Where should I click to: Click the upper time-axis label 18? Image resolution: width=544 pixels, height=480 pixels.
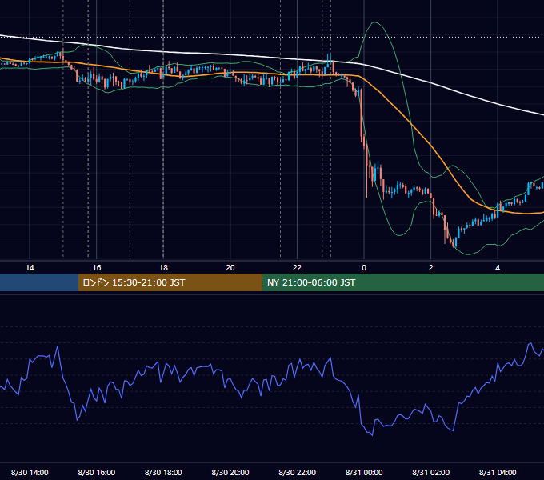(163, 268)
